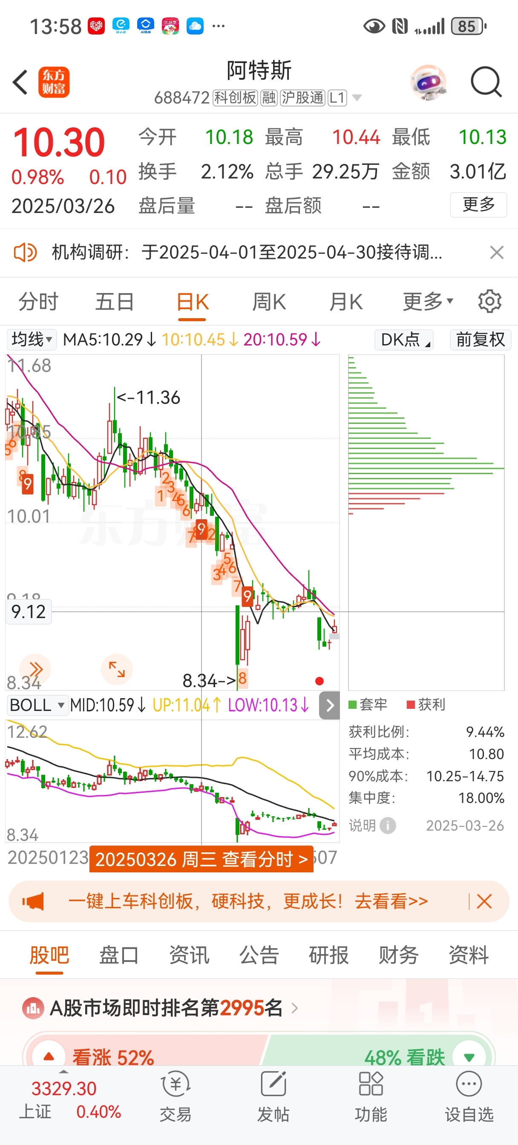Tap the megaphone icon in promo banner

pos(33,901)
